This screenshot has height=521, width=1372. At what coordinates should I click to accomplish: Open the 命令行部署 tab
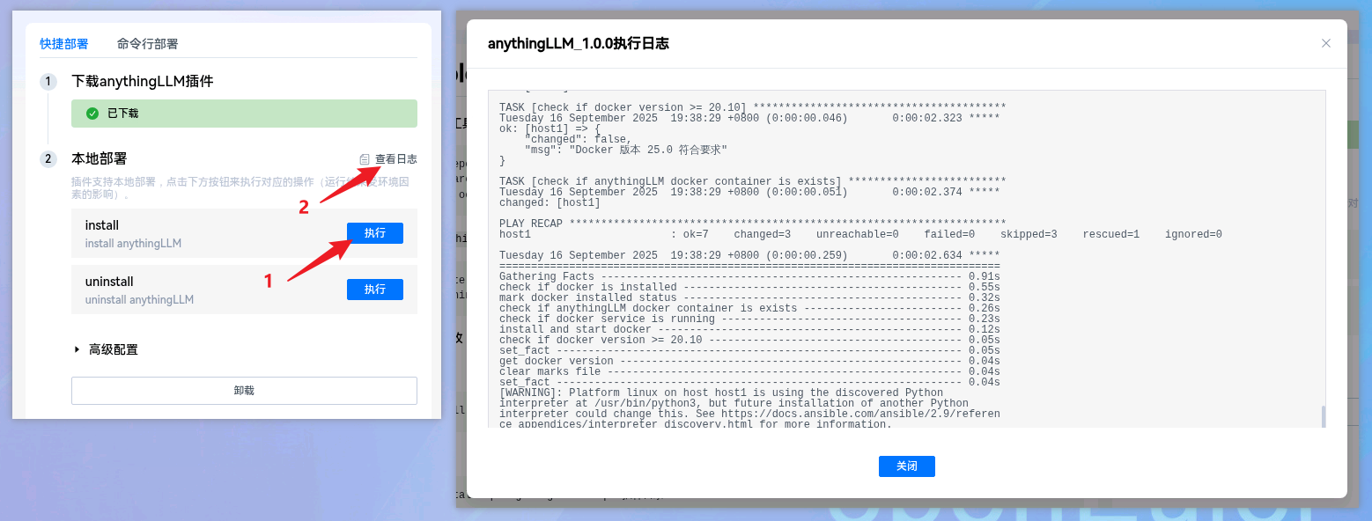tap(147, 44)
